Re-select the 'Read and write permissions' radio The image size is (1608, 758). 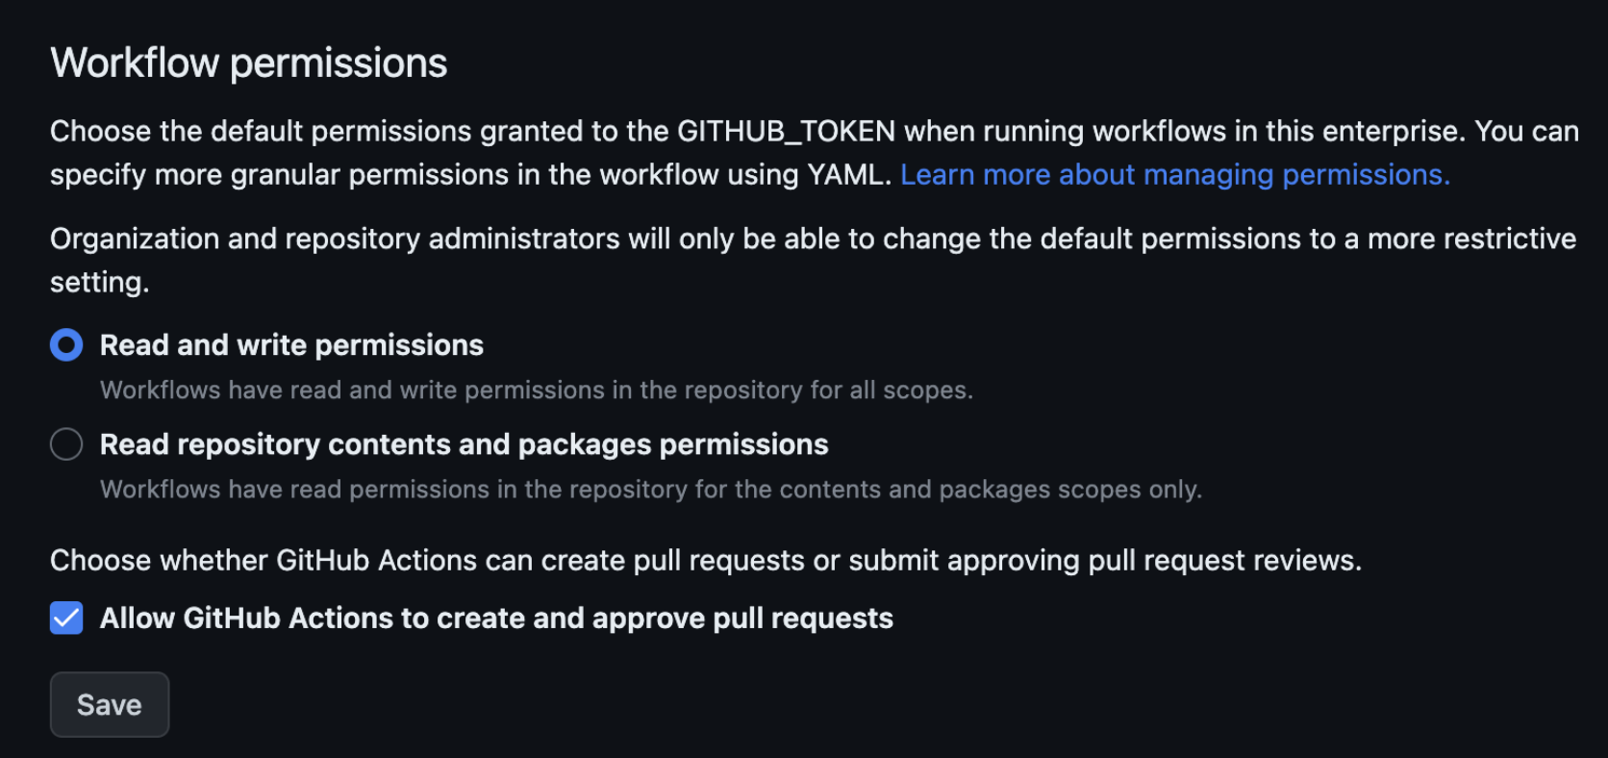[x=66, y=344]
